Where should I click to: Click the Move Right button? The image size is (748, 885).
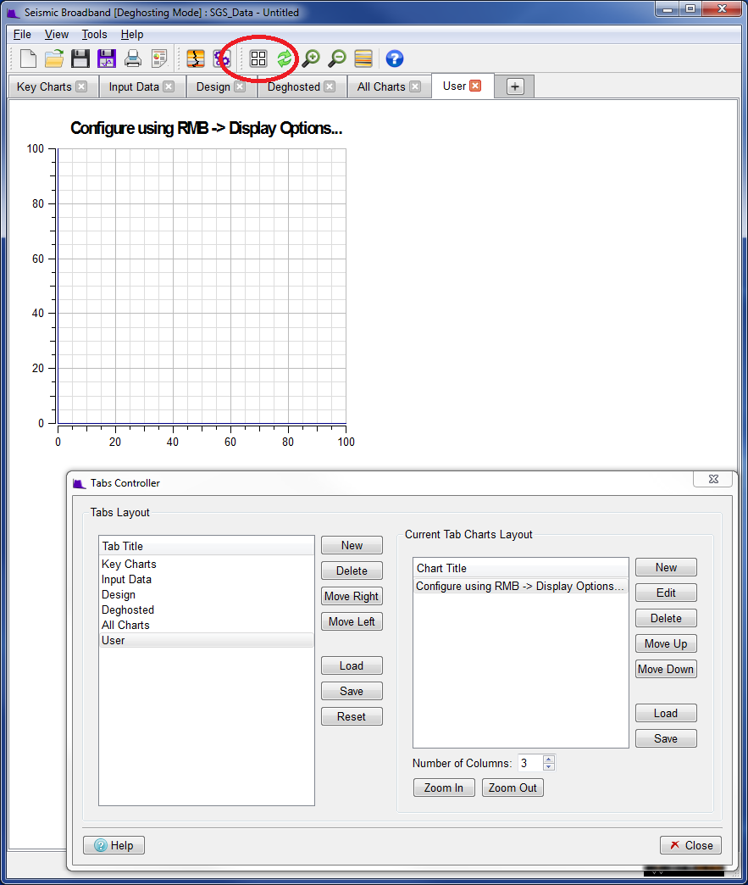click(x=352, y=596)
